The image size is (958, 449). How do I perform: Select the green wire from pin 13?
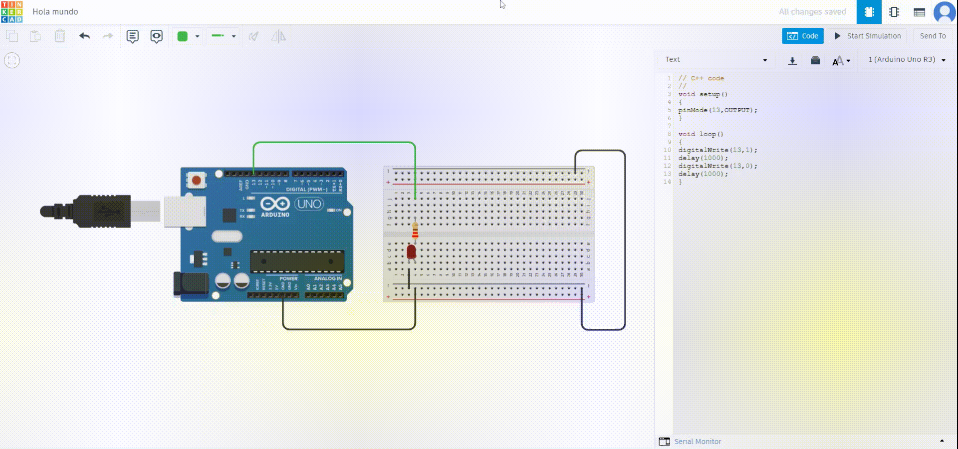334,143
